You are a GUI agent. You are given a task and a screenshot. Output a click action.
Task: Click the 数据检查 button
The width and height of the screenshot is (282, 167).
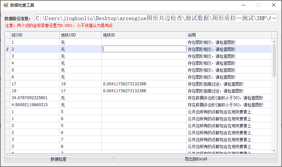pyautogui.click(x=59, y=159)
